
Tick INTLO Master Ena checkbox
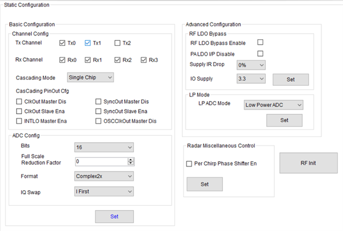click(19, 121)
